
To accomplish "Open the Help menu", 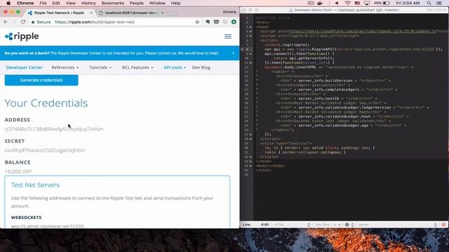I will pyautogui.click(x=175, y=3).
